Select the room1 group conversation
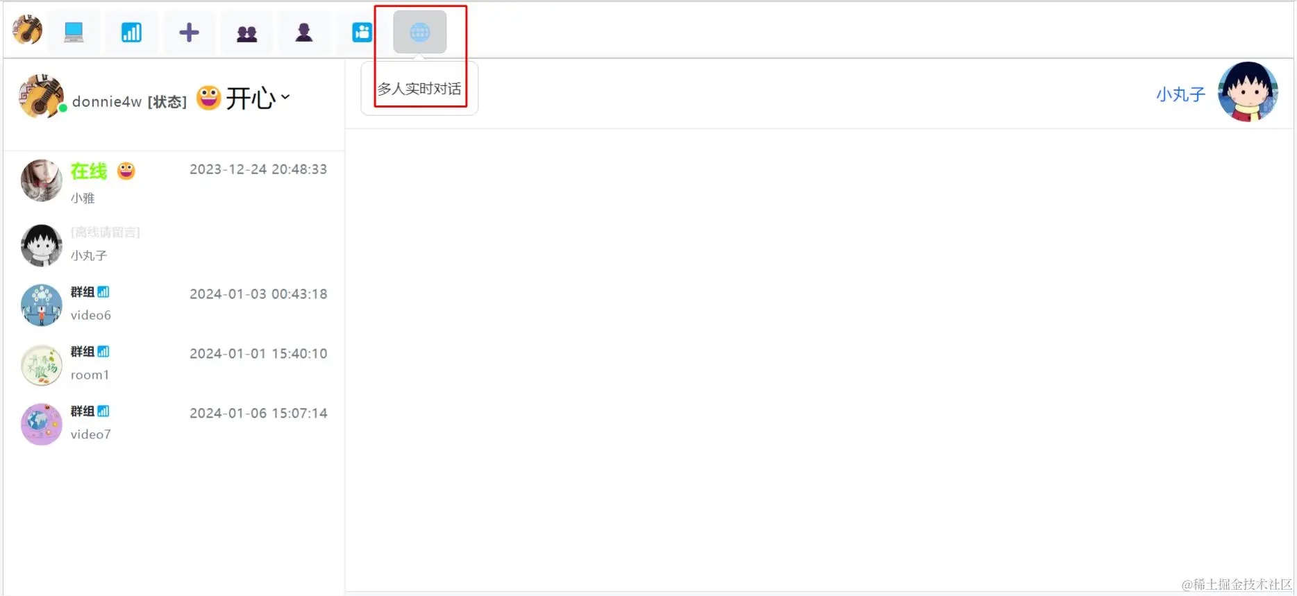 pyautogui.click(x=174, y=364)
